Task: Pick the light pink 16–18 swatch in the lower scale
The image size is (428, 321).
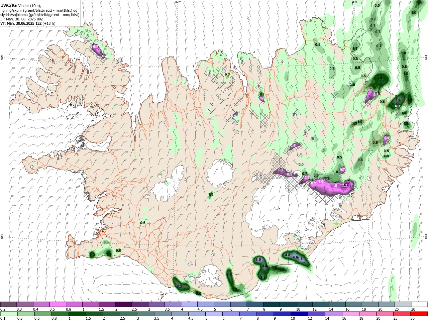Action: click(x=350, y=314)
